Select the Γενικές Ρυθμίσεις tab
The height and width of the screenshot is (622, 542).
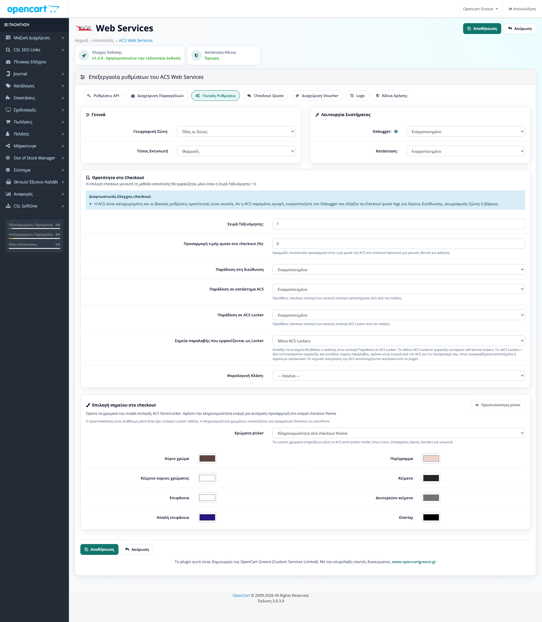click(x=215, y=96)
